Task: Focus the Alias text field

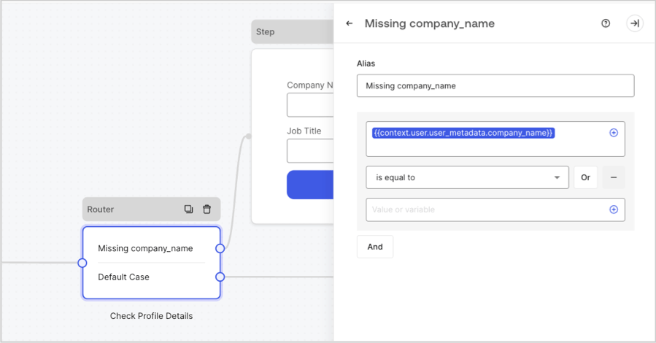Action: 495,86
